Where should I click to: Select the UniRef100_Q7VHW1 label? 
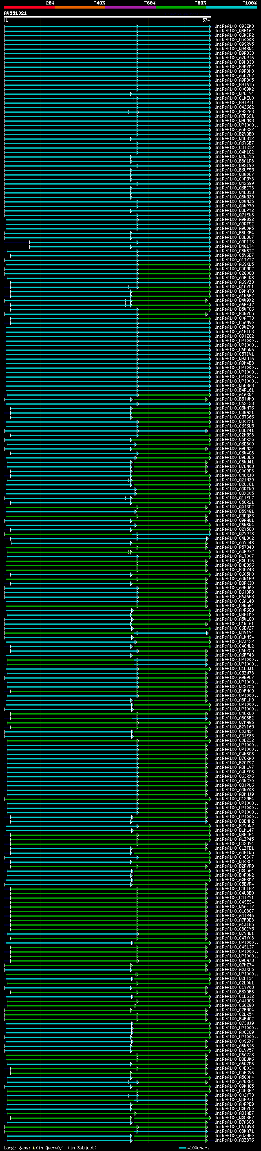[x=234, y=933]
